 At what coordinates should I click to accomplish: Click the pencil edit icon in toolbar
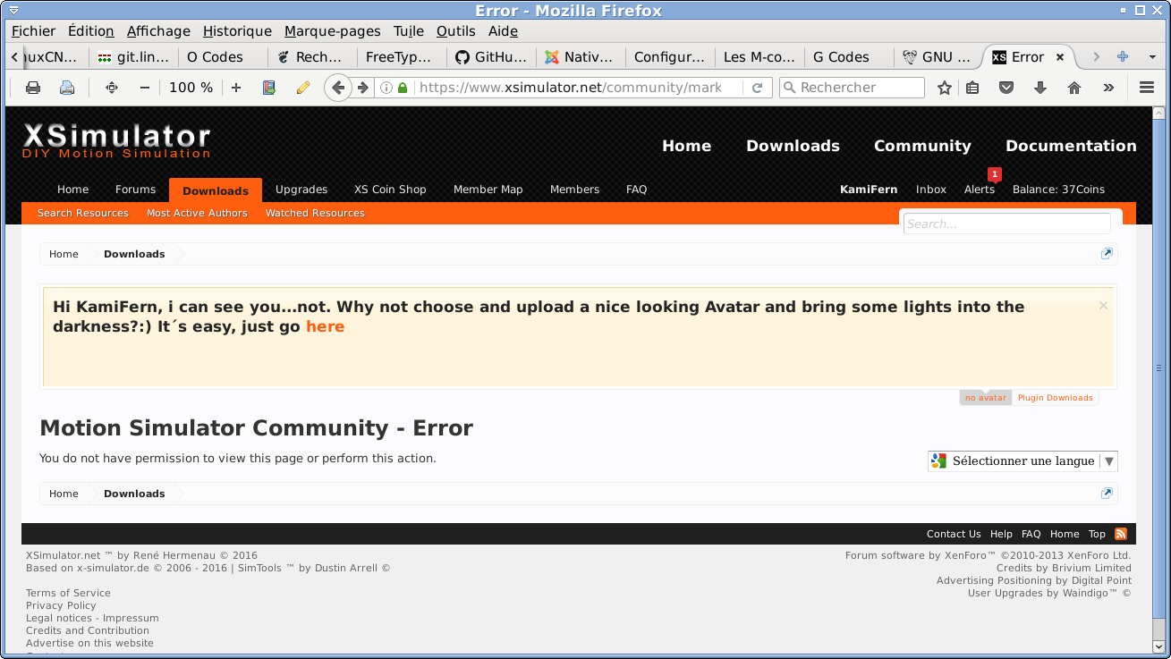[x=302, y=88]
